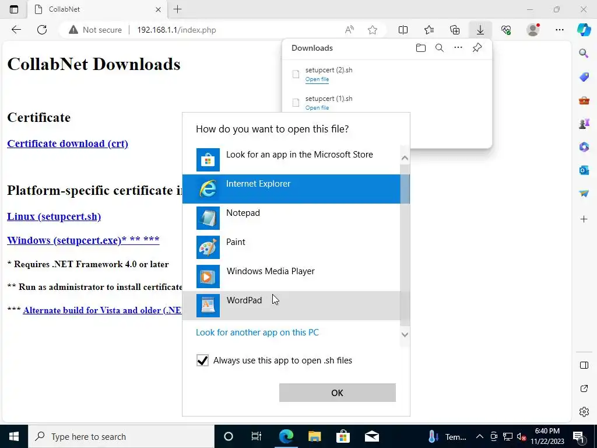Open Browser essentials heart icon
Image resolution: width=597 pixels, height=448 pixels.
(506, 30)
